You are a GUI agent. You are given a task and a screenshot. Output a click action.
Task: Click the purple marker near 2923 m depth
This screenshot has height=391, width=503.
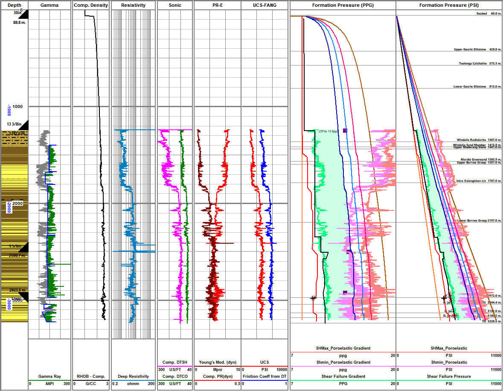[345, 292]
